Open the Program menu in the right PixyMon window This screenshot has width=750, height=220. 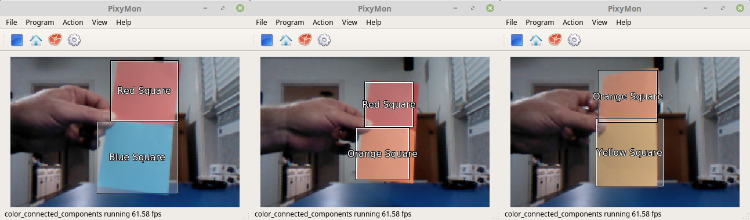pos(540,22)
